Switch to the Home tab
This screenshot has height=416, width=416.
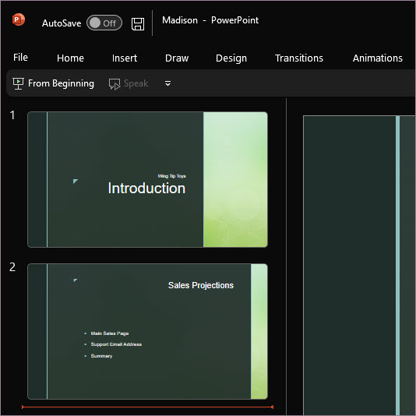coord(70,58)
